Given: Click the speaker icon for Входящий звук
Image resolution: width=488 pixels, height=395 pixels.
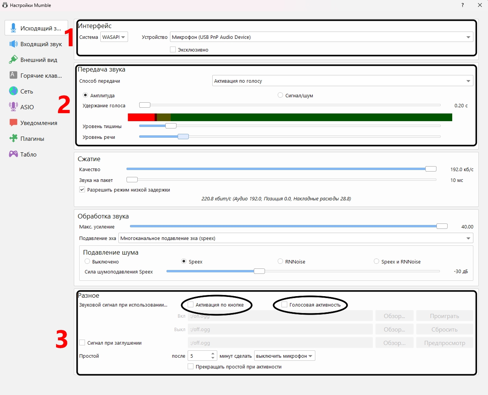Looking at the screenshot, I should tap(13, 44).
